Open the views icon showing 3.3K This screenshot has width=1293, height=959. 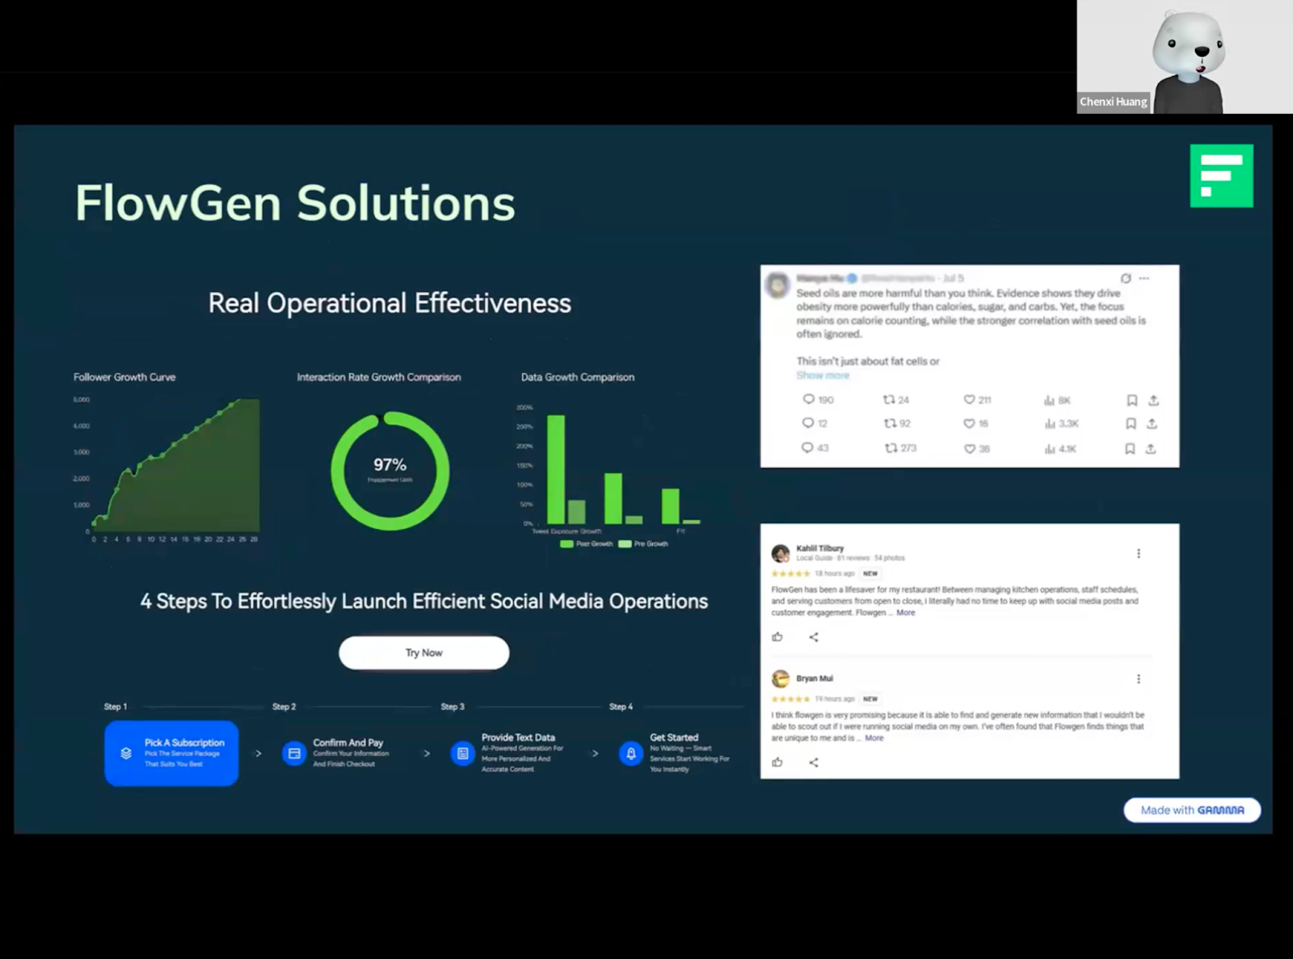click(x=1050, y=424)
